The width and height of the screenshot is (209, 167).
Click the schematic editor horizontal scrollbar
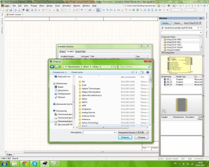(x=91, y=152)
